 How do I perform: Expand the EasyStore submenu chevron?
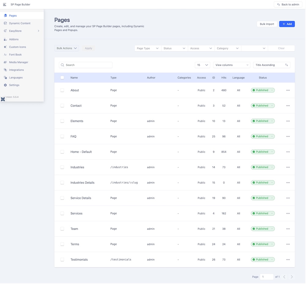pos(39,31)
